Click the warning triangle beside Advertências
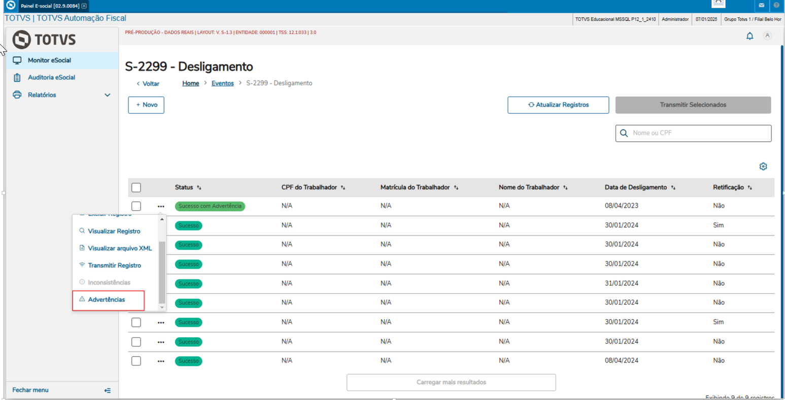The width and height of the screenshot is (785, 400). coord(82,299)
